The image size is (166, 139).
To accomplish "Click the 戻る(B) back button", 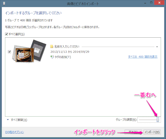I will click(133, 132).
